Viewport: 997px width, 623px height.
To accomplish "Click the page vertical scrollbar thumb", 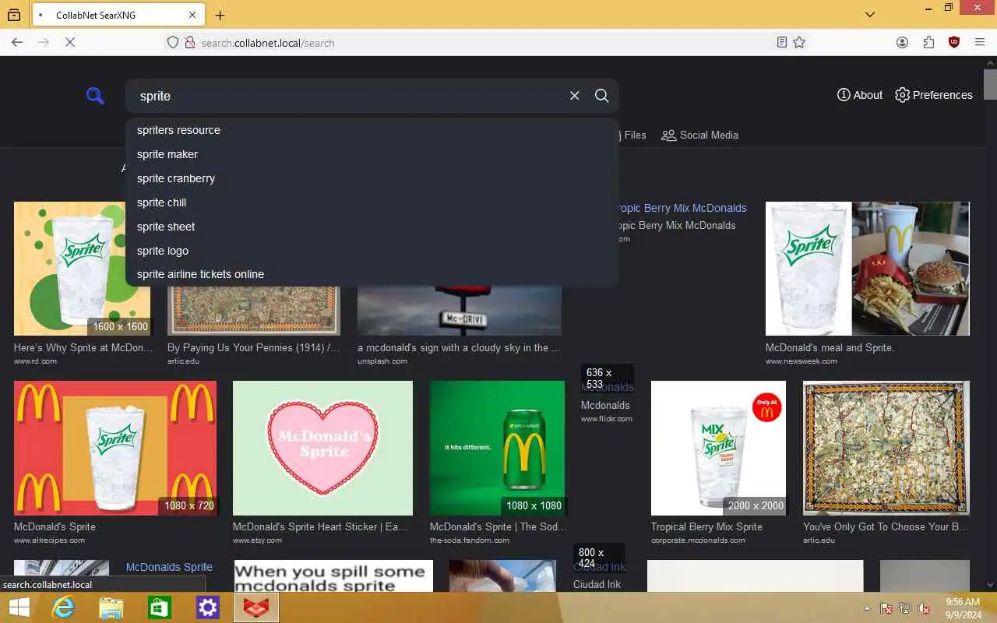I will 990,85.
